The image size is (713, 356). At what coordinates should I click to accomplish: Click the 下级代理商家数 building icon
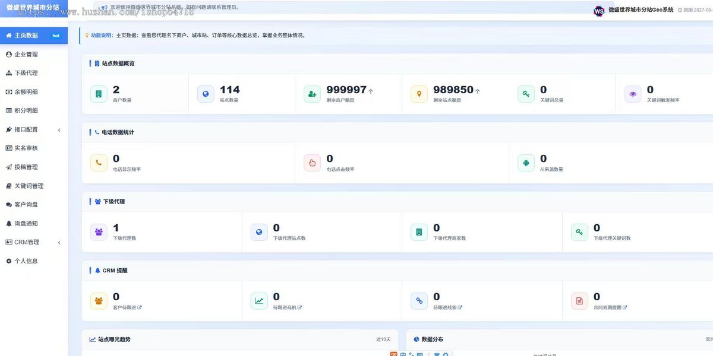[419, 232]
